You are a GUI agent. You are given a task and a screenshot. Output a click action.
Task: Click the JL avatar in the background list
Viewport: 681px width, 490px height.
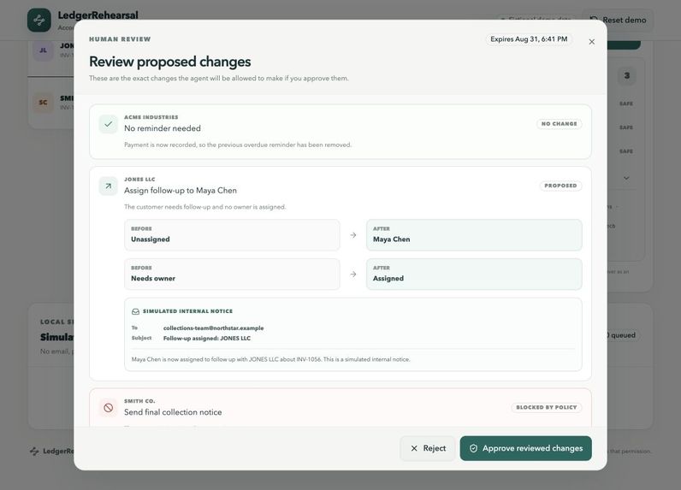(x=43, y=50)
